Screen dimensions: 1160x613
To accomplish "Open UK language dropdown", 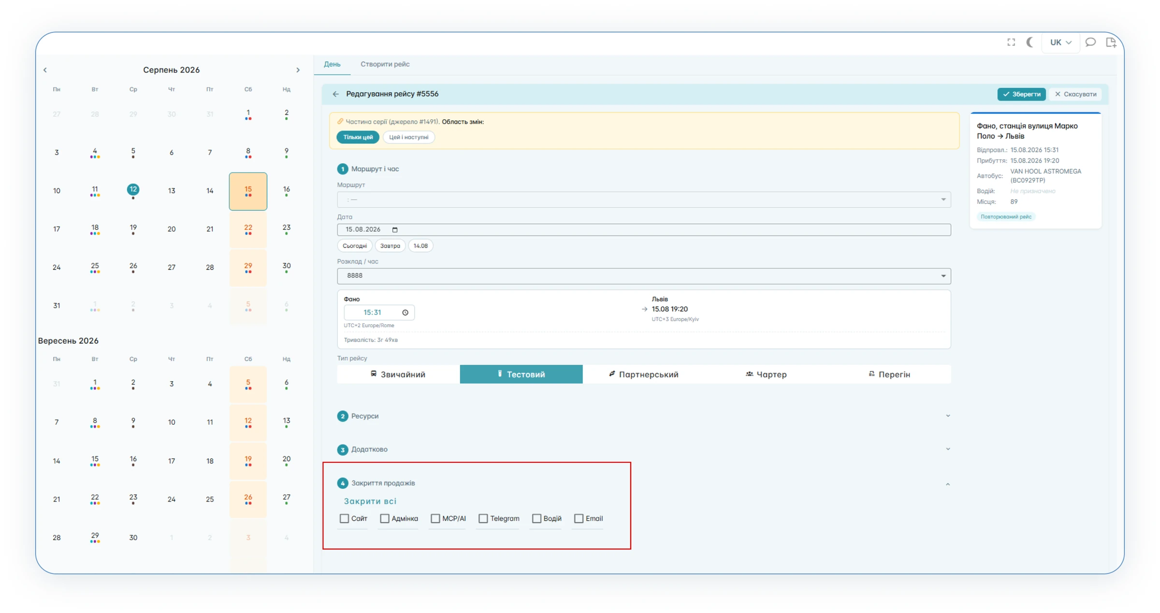I will pos(1060,43).
